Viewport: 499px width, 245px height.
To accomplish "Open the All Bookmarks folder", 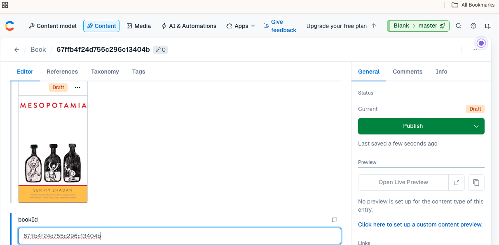I will tap(473, 5).
